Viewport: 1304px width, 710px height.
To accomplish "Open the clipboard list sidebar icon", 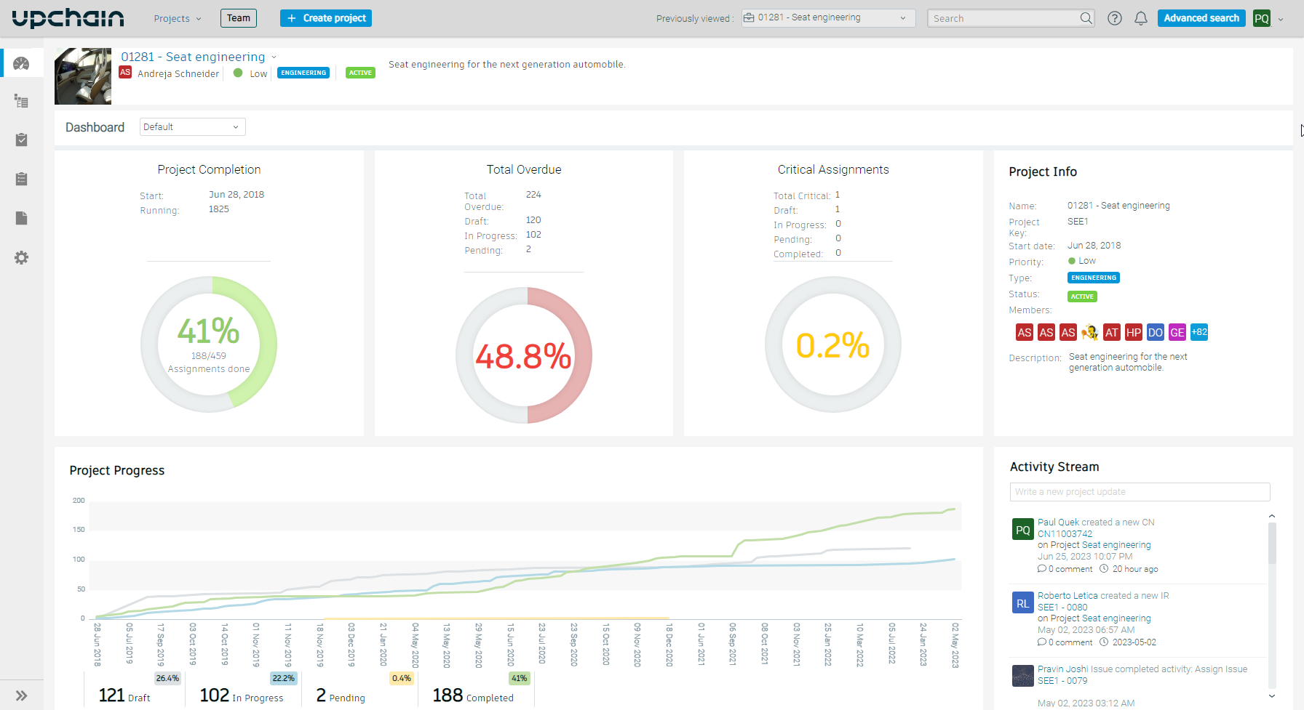I will (x=21, y=179).
